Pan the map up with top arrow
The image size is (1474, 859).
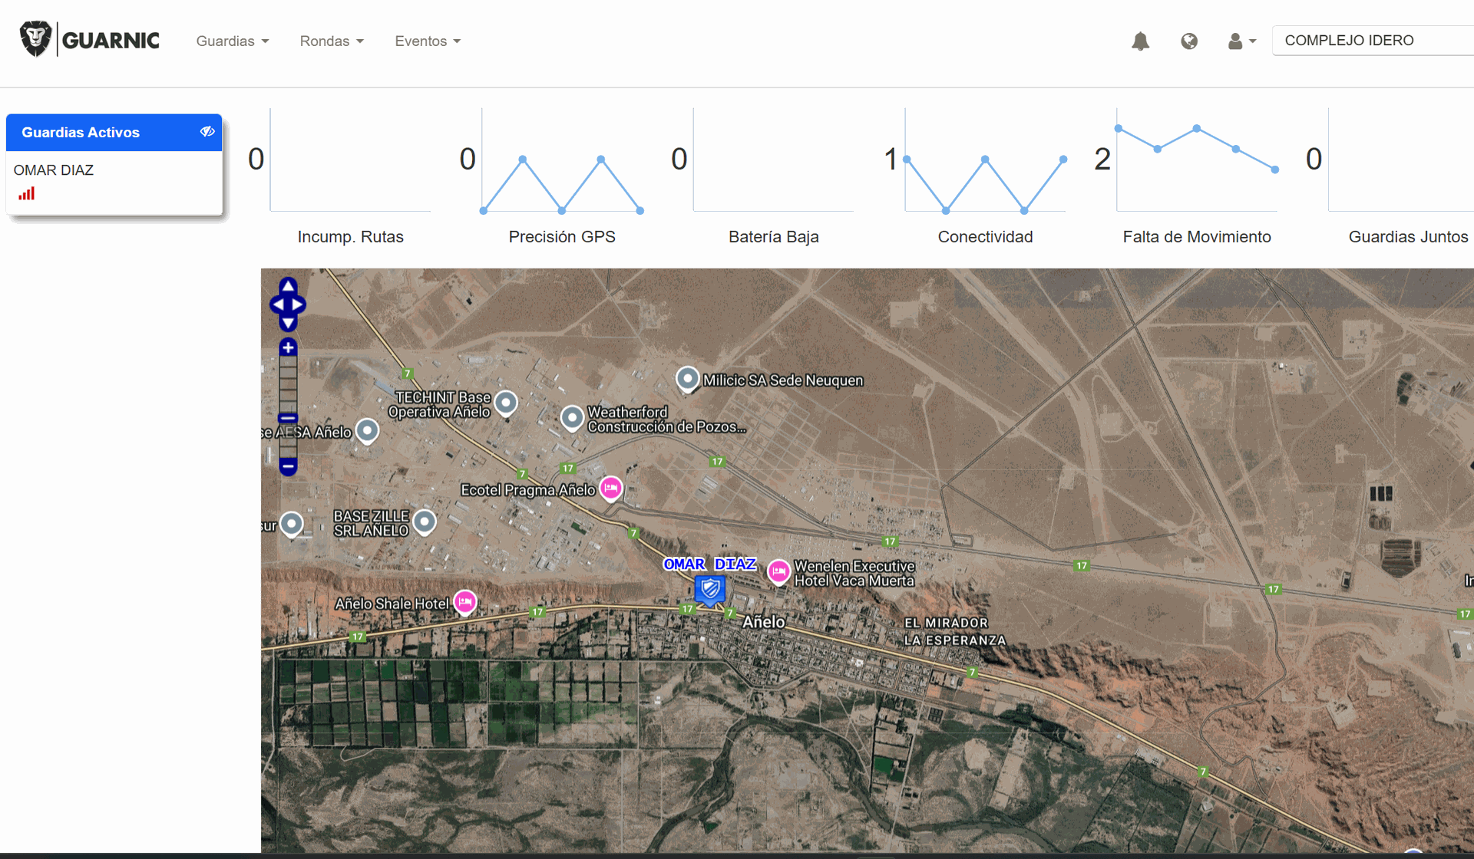(x=288, y=286)
